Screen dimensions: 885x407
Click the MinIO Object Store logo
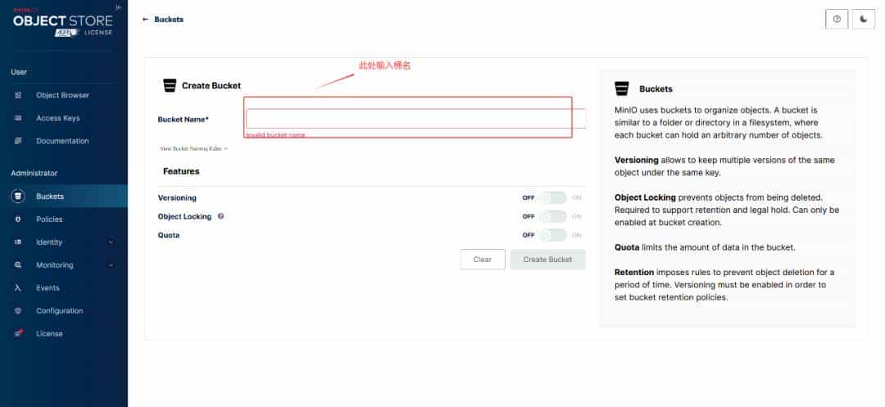pyautogui.click(x=62, y=23)
